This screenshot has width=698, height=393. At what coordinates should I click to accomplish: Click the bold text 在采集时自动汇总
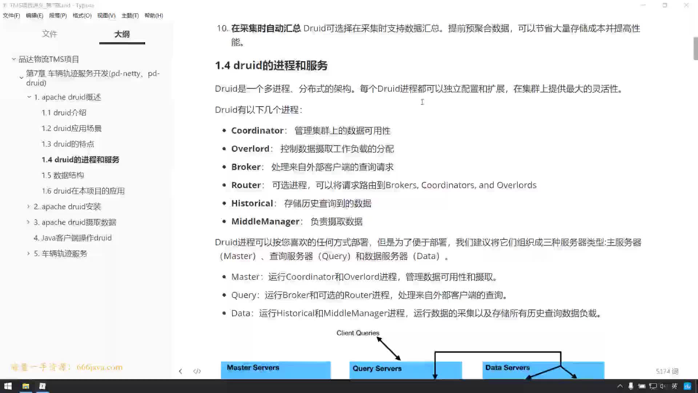pos(266,28)
